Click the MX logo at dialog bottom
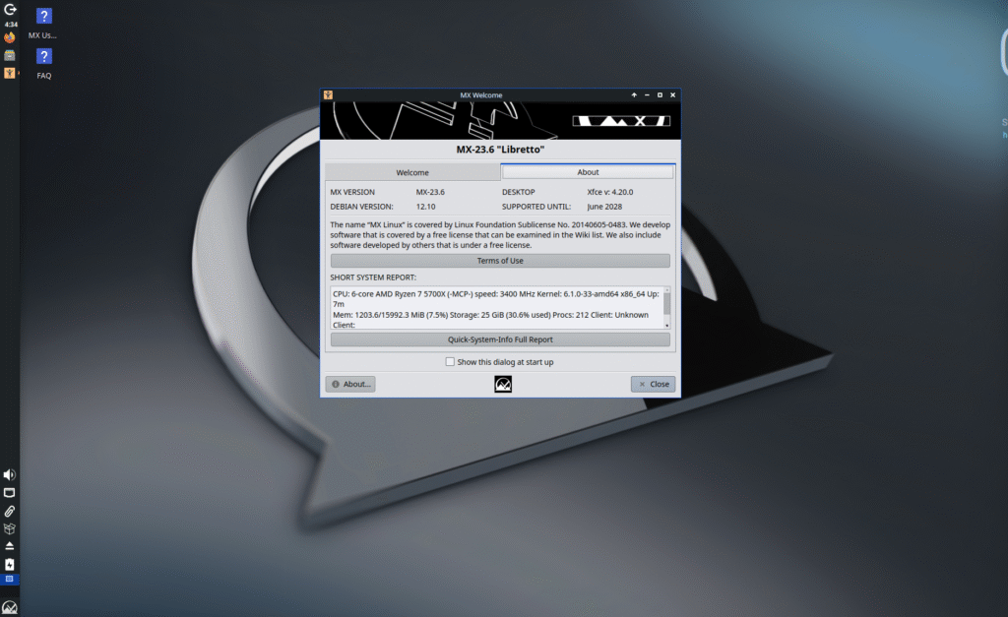The width and height of the screenshot is (1008, 617). [x=503, y=385]
